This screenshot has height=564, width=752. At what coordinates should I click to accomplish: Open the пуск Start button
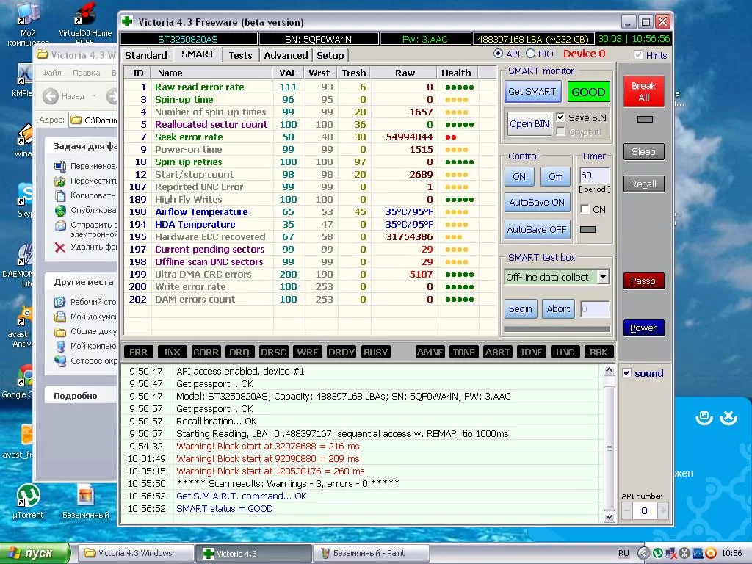coord(35,553)
